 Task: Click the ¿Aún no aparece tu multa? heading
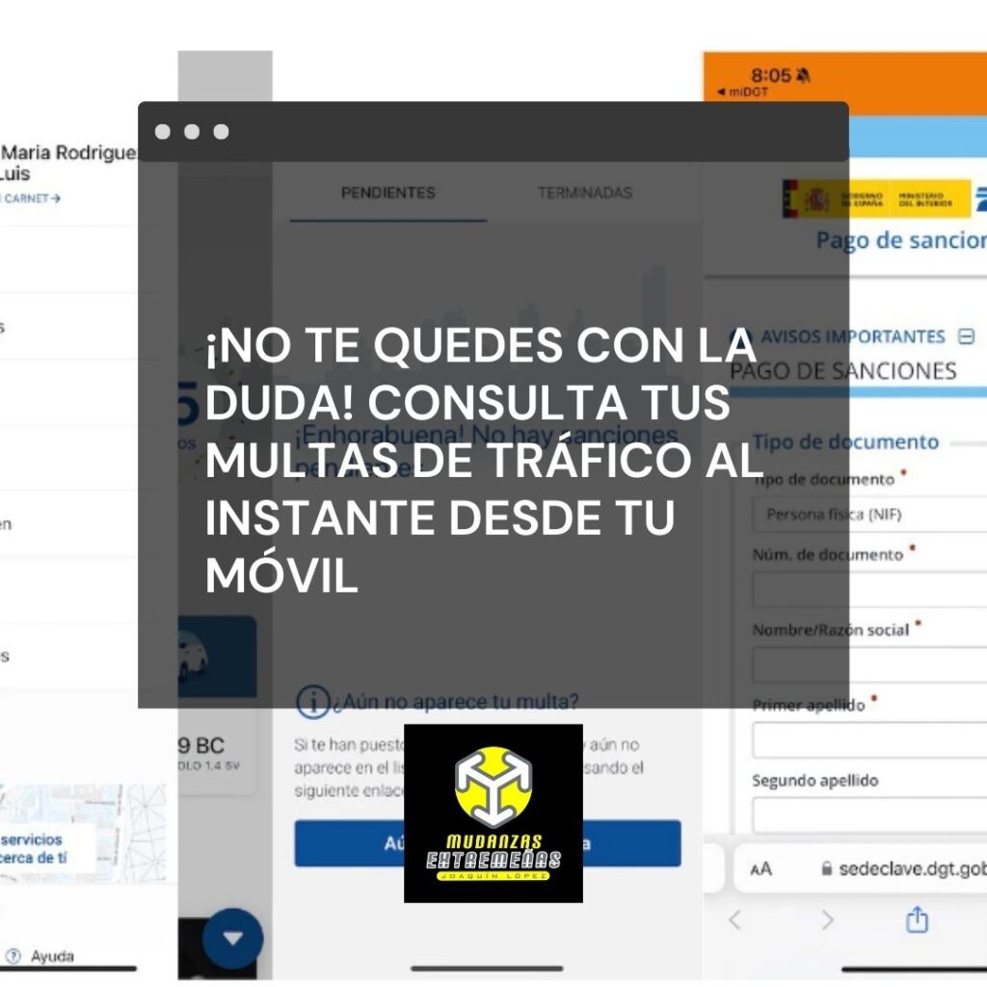coord(455,702)
